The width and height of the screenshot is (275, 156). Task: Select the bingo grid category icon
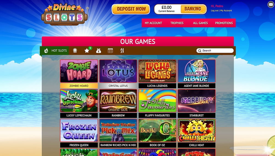(x=110, y=50)
